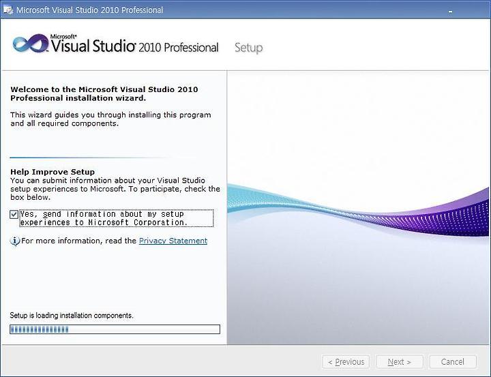Click the loading components progress bar

(115, 329)
